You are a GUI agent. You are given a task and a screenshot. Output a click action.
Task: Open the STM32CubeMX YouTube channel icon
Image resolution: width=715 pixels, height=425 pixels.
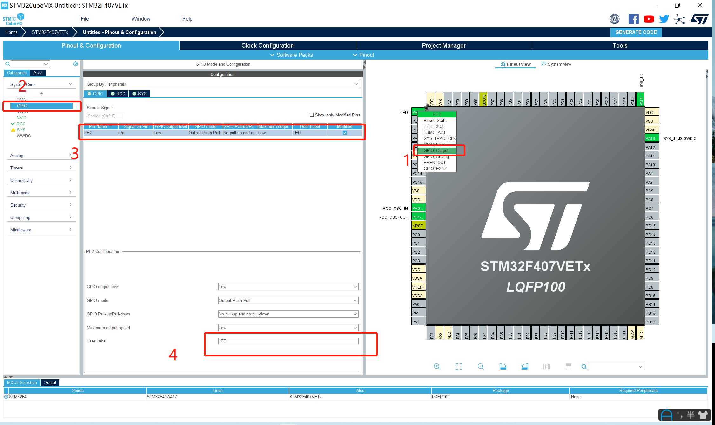[x=649, y=19]
